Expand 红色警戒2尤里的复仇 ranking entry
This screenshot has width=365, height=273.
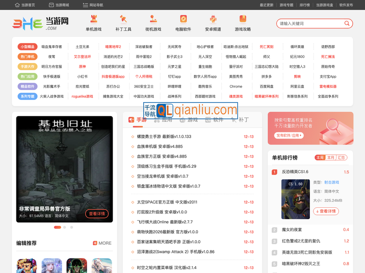point(301,241)
